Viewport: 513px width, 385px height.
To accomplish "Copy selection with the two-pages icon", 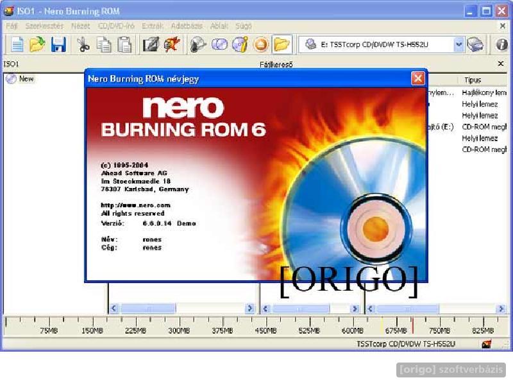I will [104, 44].
